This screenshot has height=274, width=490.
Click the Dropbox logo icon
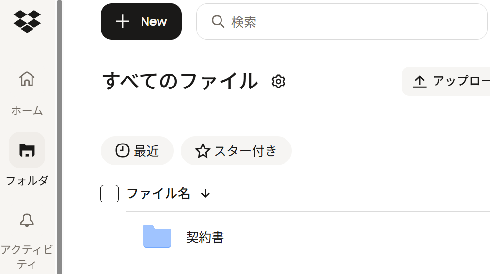coord(27,21)
